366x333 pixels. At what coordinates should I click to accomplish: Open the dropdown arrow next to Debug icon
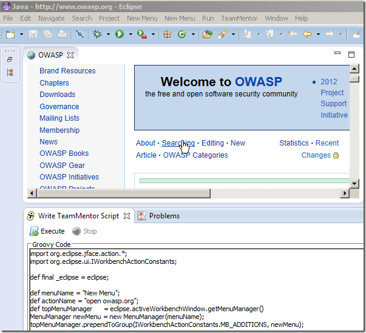[108, 35]
